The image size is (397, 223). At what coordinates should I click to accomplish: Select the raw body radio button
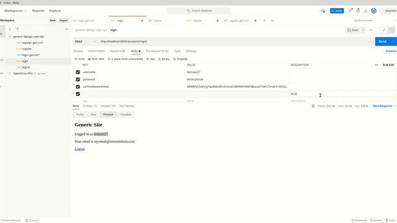point(148,59)
